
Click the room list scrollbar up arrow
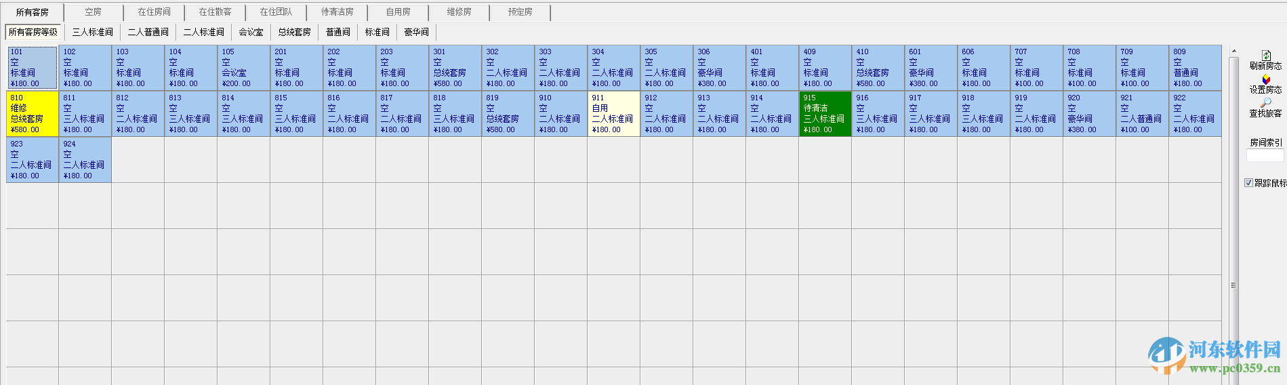[1234, 52]
